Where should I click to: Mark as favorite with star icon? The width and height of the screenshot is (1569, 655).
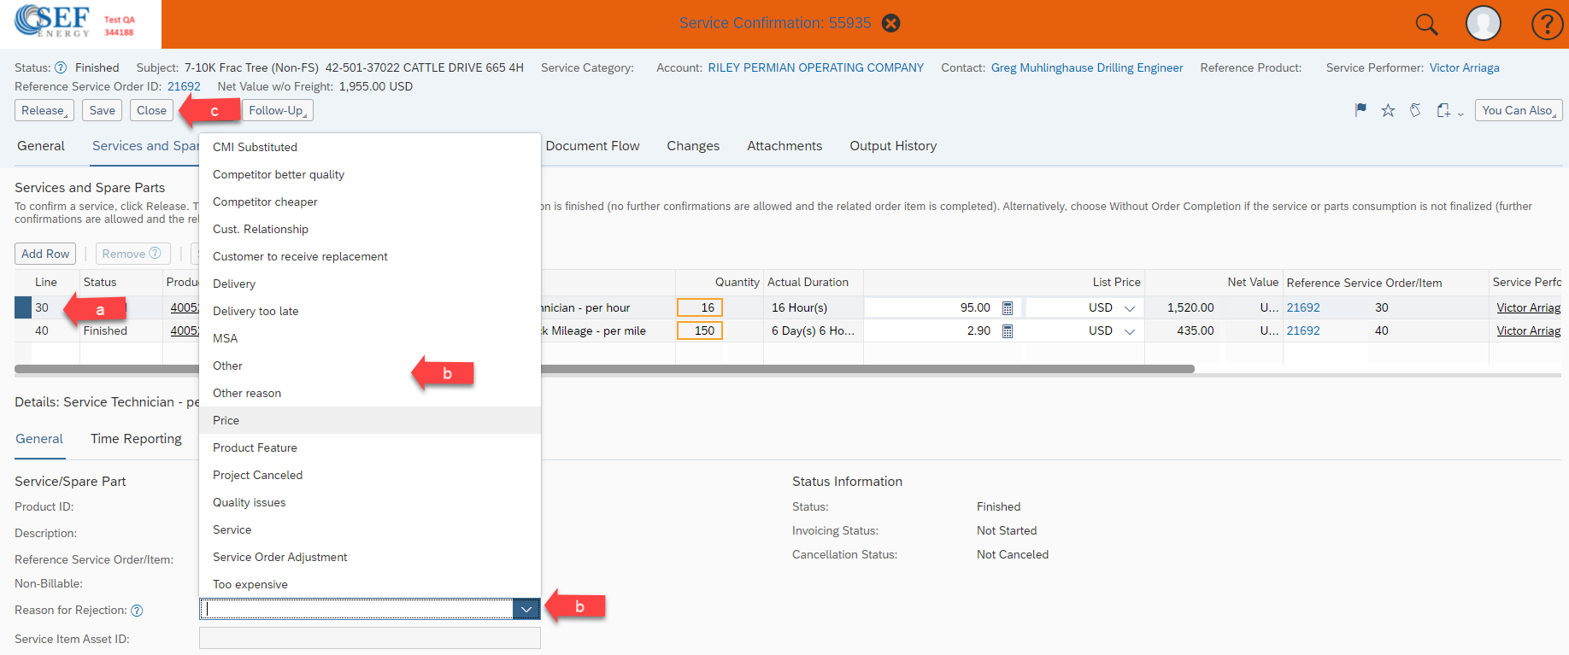[1388, 110]
